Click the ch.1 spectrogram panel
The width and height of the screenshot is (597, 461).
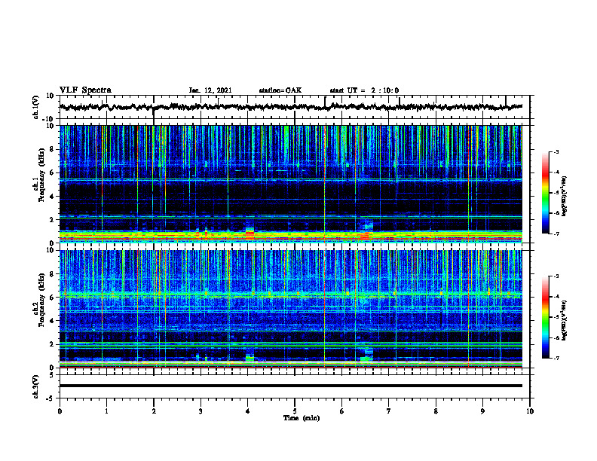(290, 184)
